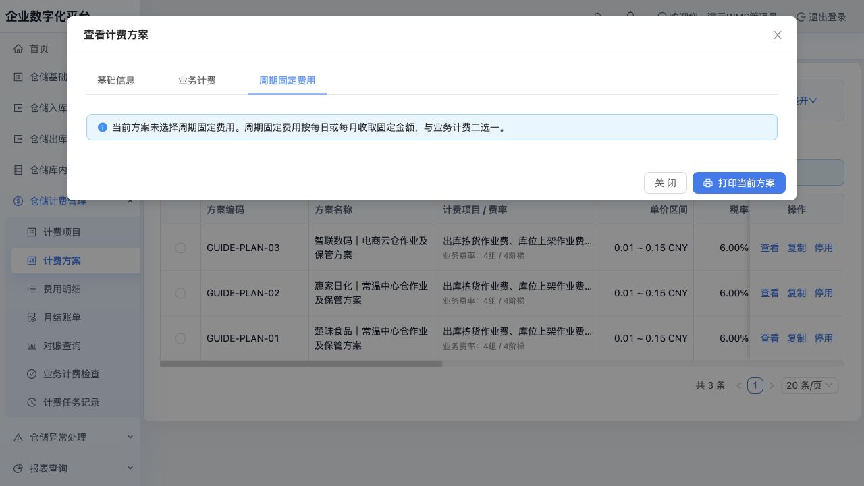
Task: Go to page 1 in pagination
Action: tap(755, 385)
